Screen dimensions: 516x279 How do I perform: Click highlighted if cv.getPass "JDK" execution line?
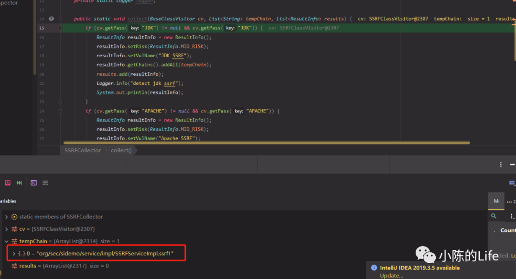click(x=174, y=28)
